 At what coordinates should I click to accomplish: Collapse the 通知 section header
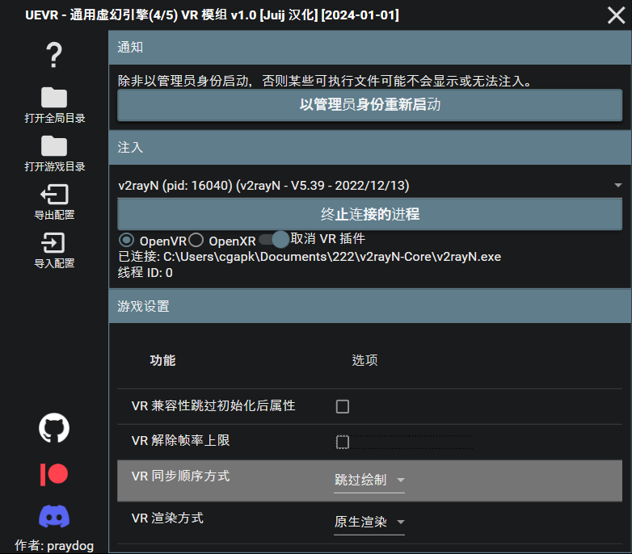tap(370, 48)
